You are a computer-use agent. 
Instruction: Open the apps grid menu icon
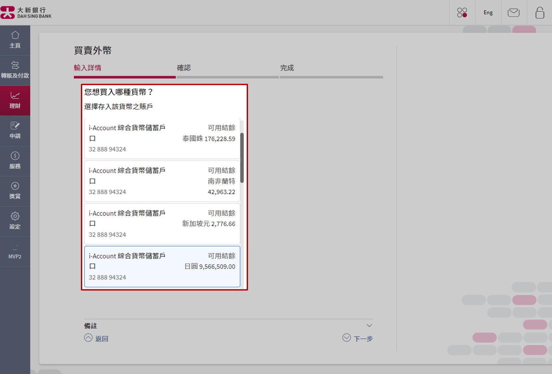462,12
